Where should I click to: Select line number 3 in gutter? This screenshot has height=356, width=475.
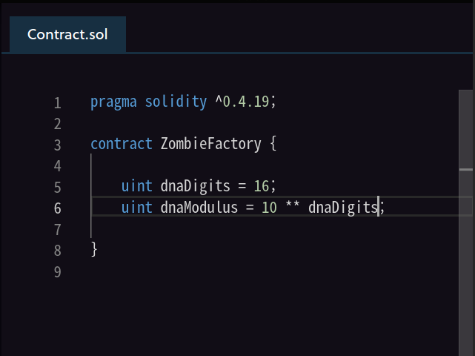(58, 145)
